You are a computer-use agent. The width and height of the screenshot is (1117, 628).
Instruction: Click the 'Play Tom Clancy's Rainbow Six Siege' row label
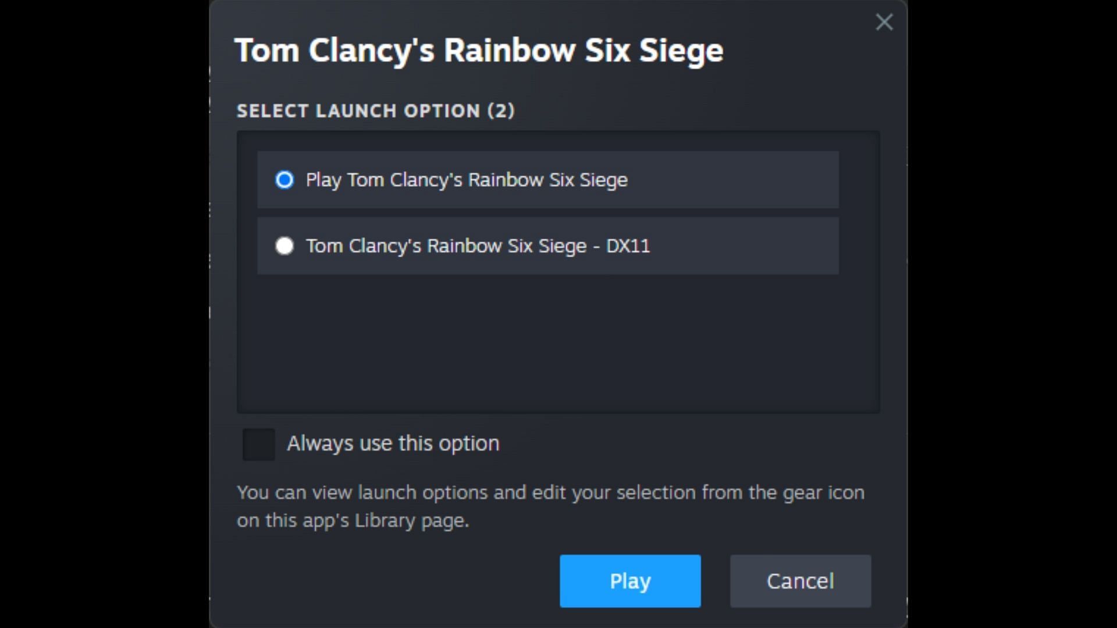pyautogui.click(x=467, y=180)
